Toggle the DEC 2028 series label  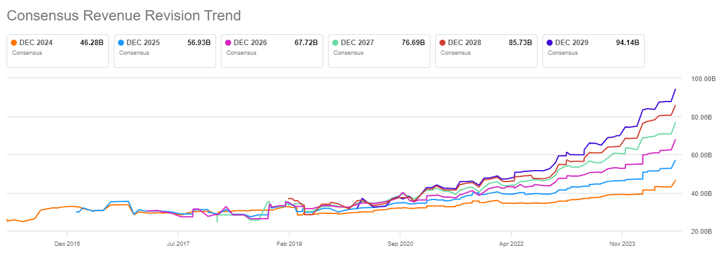(465, 43)
